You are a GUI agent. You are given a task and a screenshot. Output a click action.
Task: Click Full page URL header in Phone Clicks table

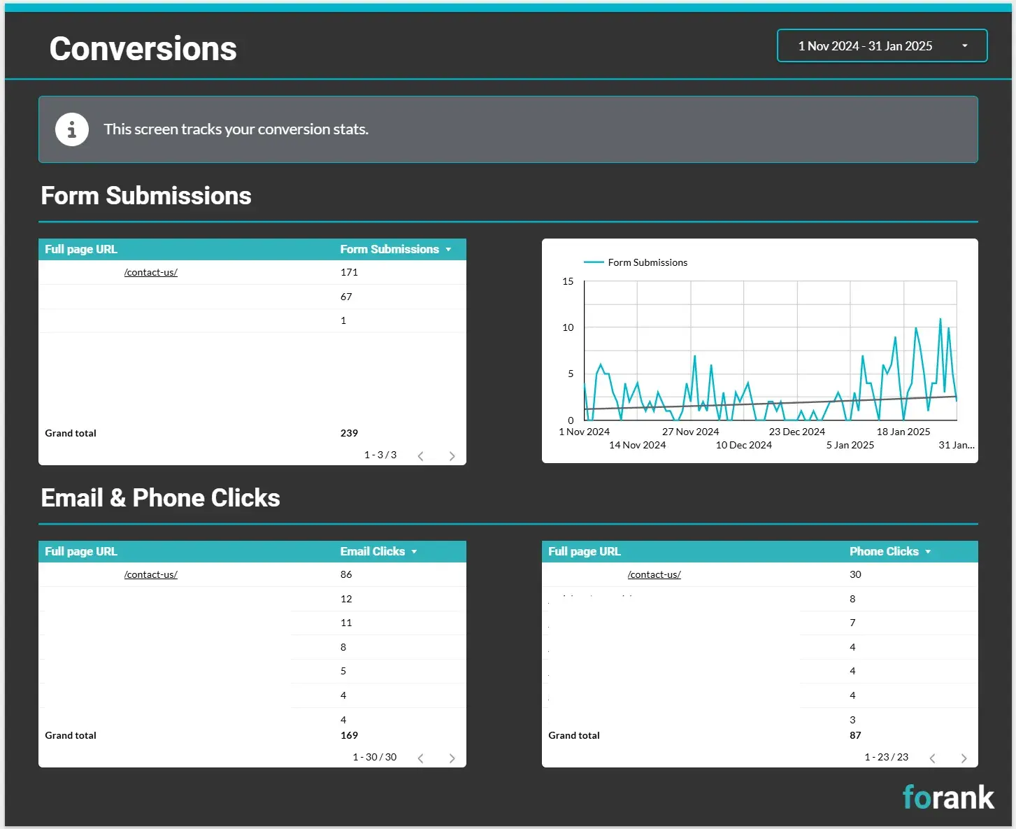tap(585, 552)
